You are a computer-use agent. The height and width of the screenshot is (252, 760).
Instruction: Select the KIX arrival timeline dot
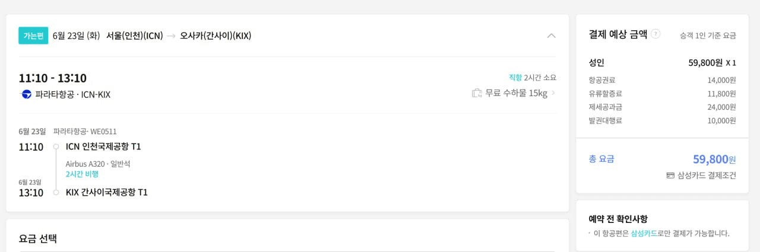click(x=56, y=192)
